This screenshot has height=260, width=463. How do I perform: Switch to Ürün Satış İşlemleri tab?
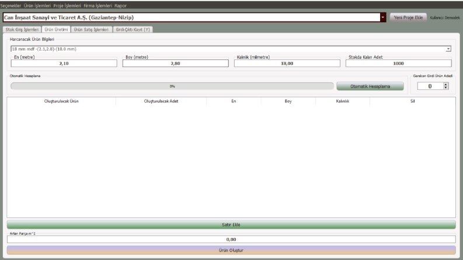tap(91, 30)
